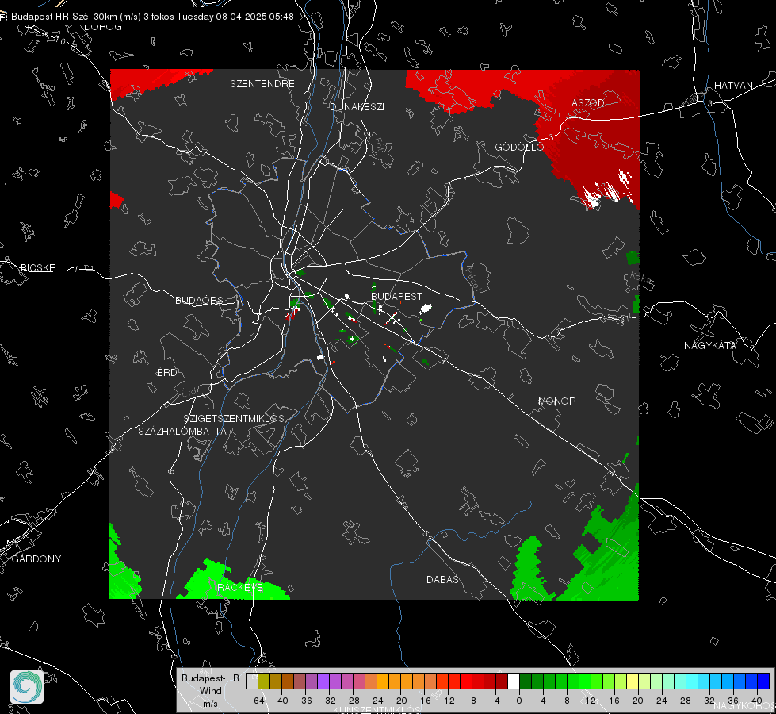This screenshot has height=714, width=776.
Task: Choose the pale yellow legend swatch left of the 20 tick
Action: pyautogui.click(x=633, y=681)
